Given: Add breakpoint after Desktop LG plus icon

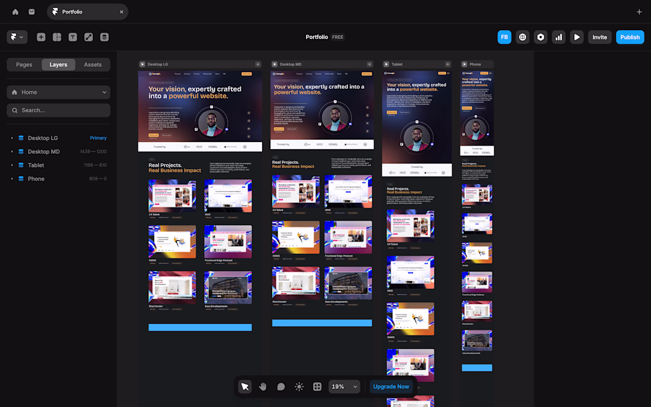Looking at the screenshot, I should click(x=258, y=64).
